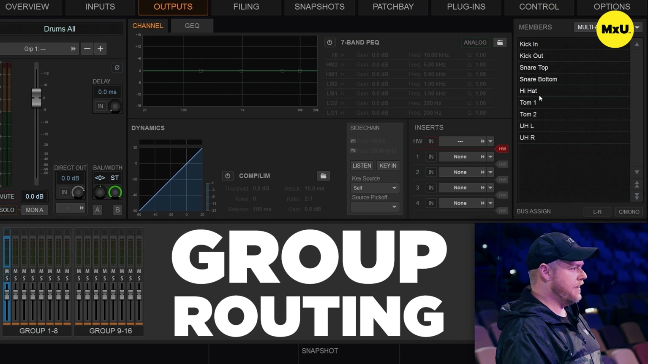Enable the Direct Out IN button
Image resolution: width=648 pixels, height=364 pixels.
pos(64,192)
